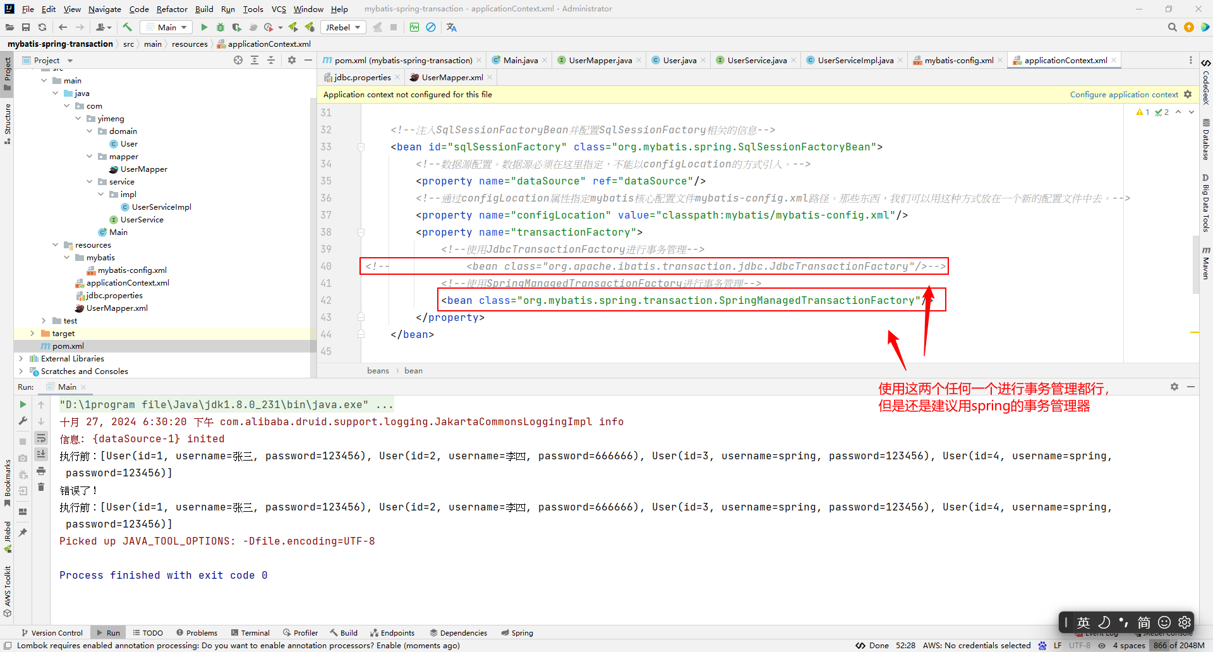Click the resources breadcrumb in navigation bar
Viewport: 1213px width, 652px height.
click(190, 44)
